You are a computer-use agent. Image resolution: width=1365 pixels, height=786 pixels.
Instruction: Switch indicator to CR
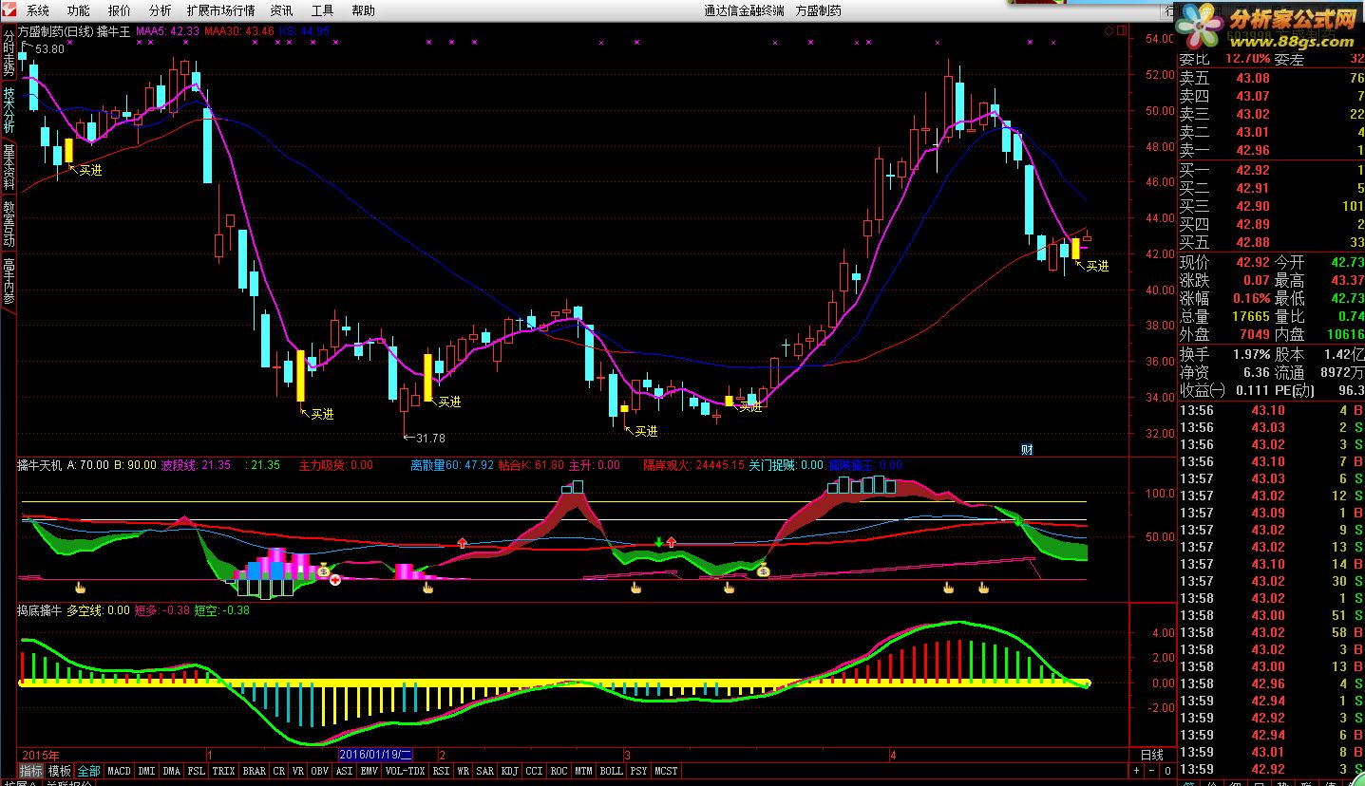click(x=279, y=771)
